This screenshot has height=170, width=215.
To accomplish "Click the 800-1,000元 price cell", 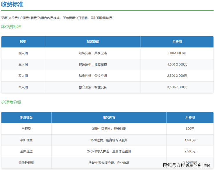I will [x=177, y=53].
